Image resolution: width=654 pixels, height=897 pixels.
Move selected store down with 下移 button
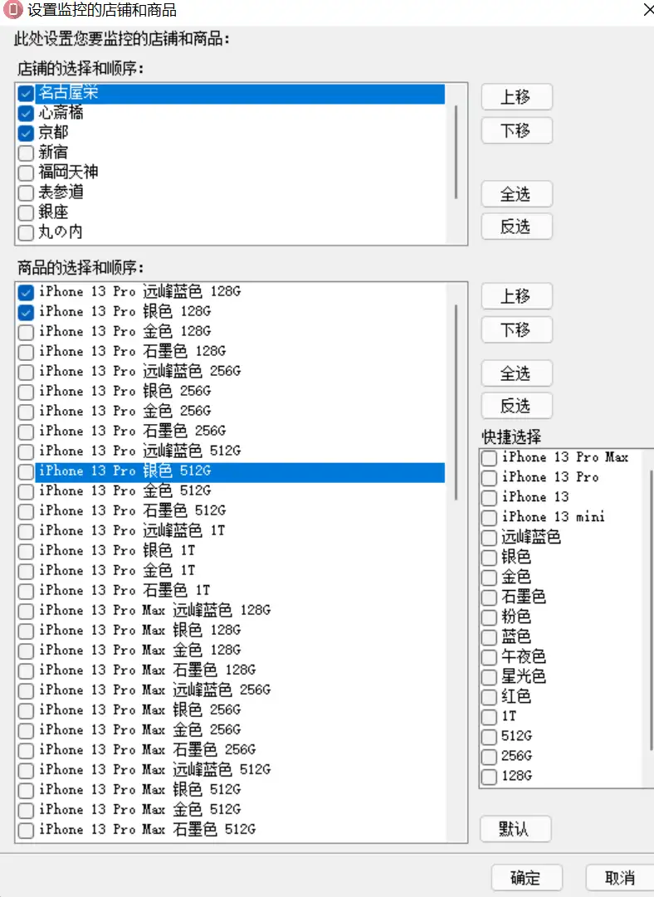tap(517, 131)
